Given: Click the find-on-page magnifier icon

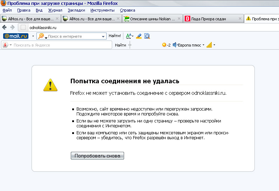Looking at the screenshot, I should tap(147, 36).
